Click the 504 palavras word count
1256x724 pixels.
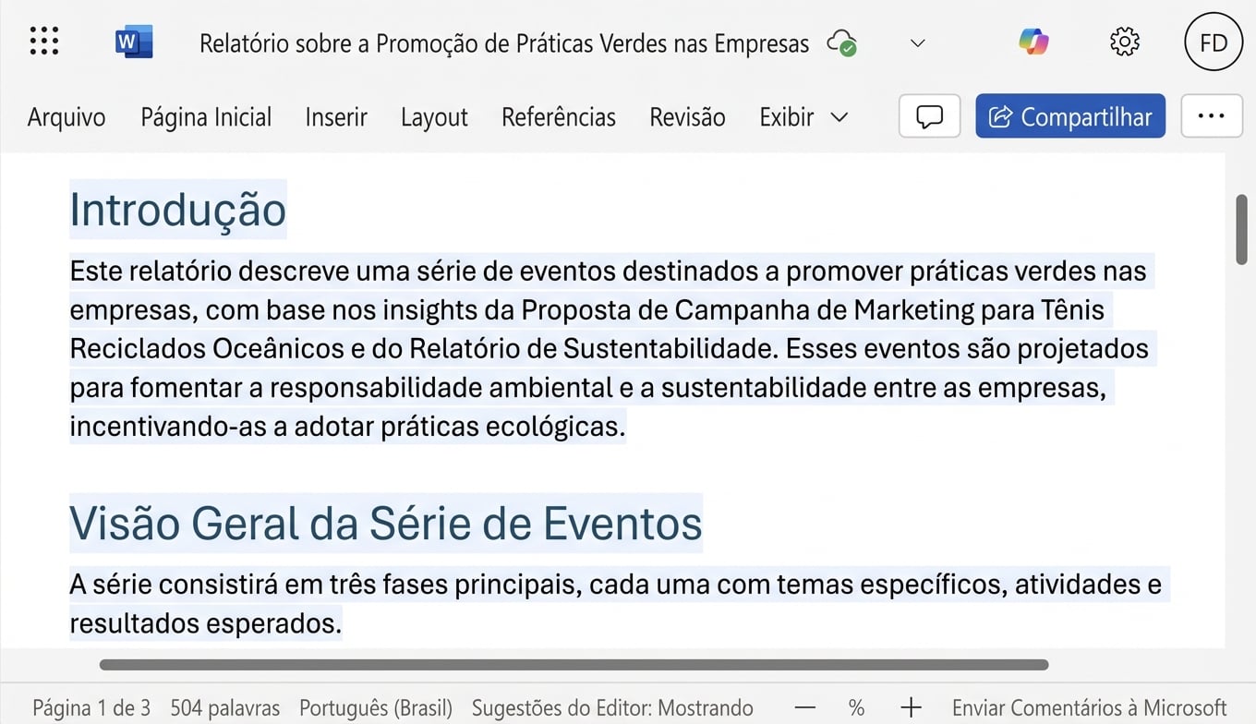224,707
